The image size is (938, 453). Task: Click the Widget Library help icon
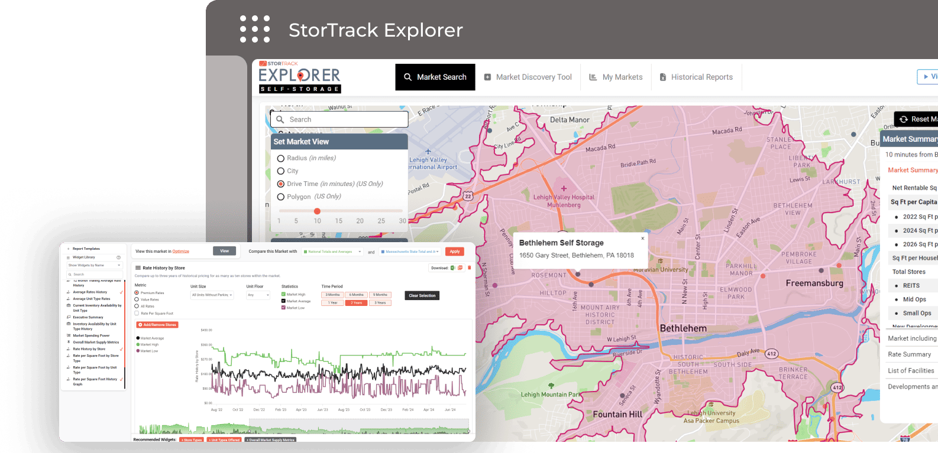coord(118,258)
